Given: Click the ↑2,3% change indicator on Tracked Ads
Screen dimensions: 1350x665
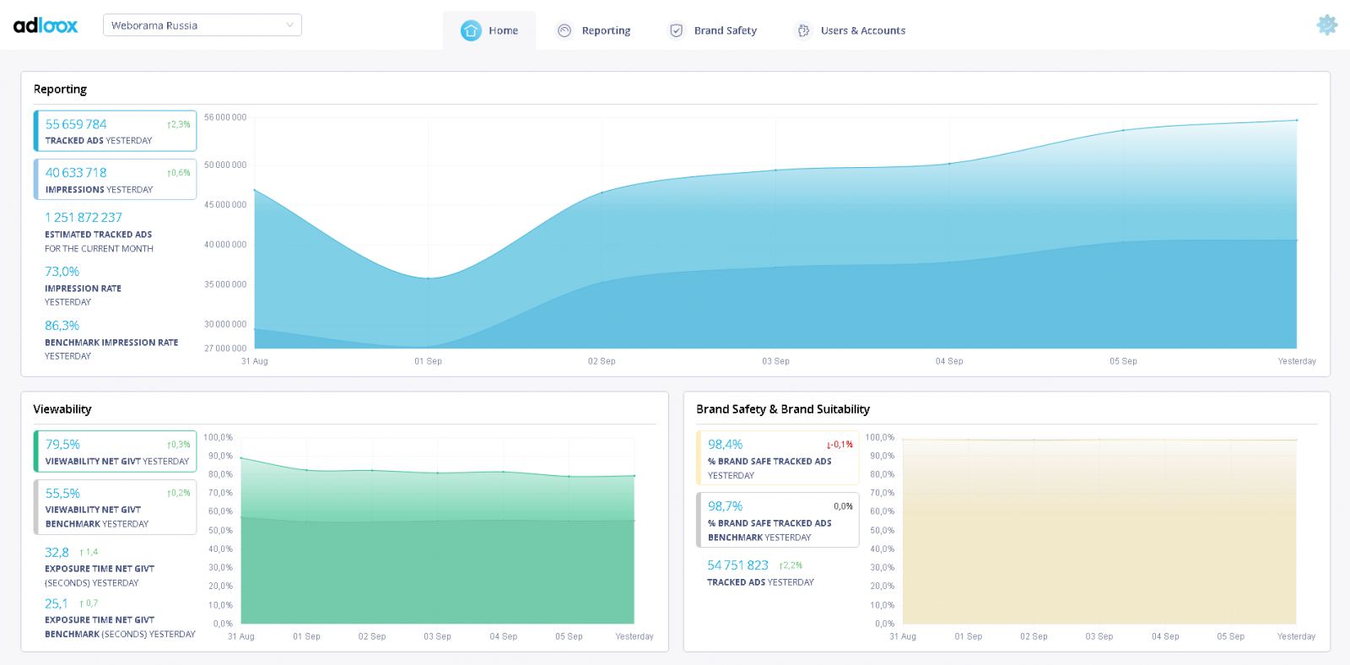Looking at the screenshot, I should 179,124.
